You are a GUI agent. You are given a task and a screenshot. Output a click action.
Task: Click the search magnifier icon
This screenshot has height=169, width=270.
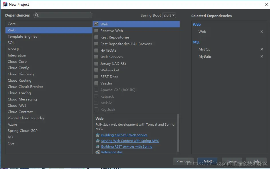(37, 15)
